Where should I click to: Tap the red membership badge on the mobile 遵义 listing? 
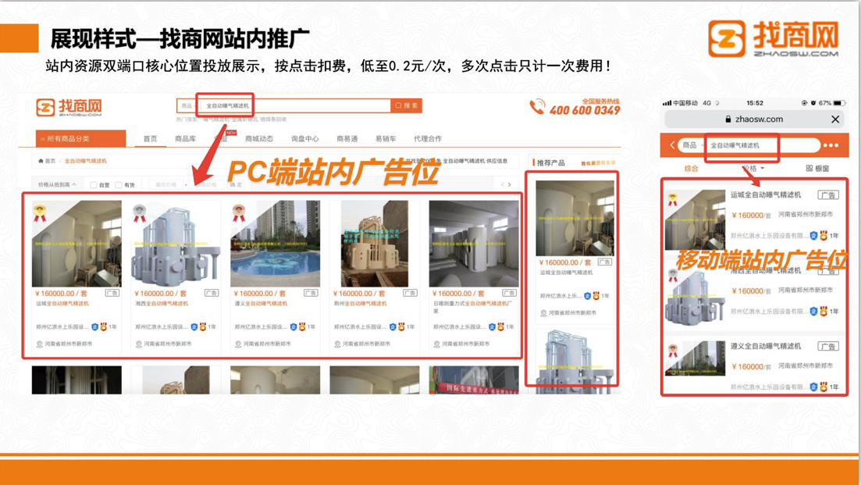823,387
